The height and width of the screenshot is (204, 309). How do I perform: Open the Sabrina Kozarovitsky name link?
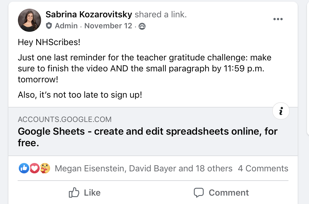coord(89,14)
